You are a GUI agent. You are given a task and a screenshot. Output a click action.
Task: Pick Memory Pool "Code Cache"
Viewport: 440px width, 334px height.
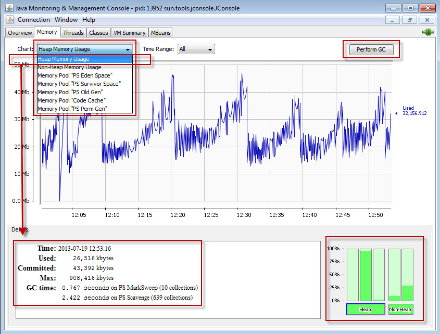tap(84, 100)
